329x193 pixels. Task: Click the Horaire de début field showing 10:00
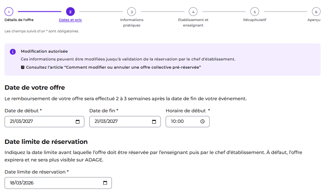tap(187, 122)
